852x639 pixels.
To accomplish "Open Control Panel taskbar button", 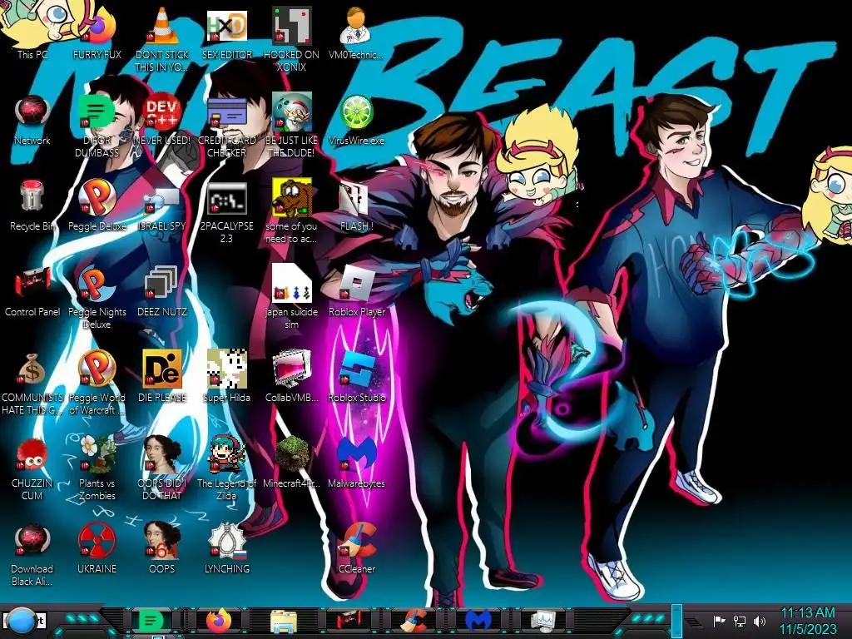I will [x=349, y=621].
